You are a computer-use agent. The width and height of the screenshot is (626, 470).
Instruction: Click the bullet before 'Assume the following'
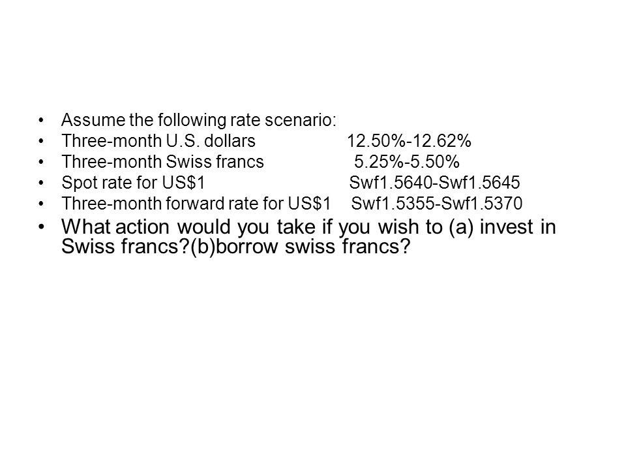tap(40, 120)
